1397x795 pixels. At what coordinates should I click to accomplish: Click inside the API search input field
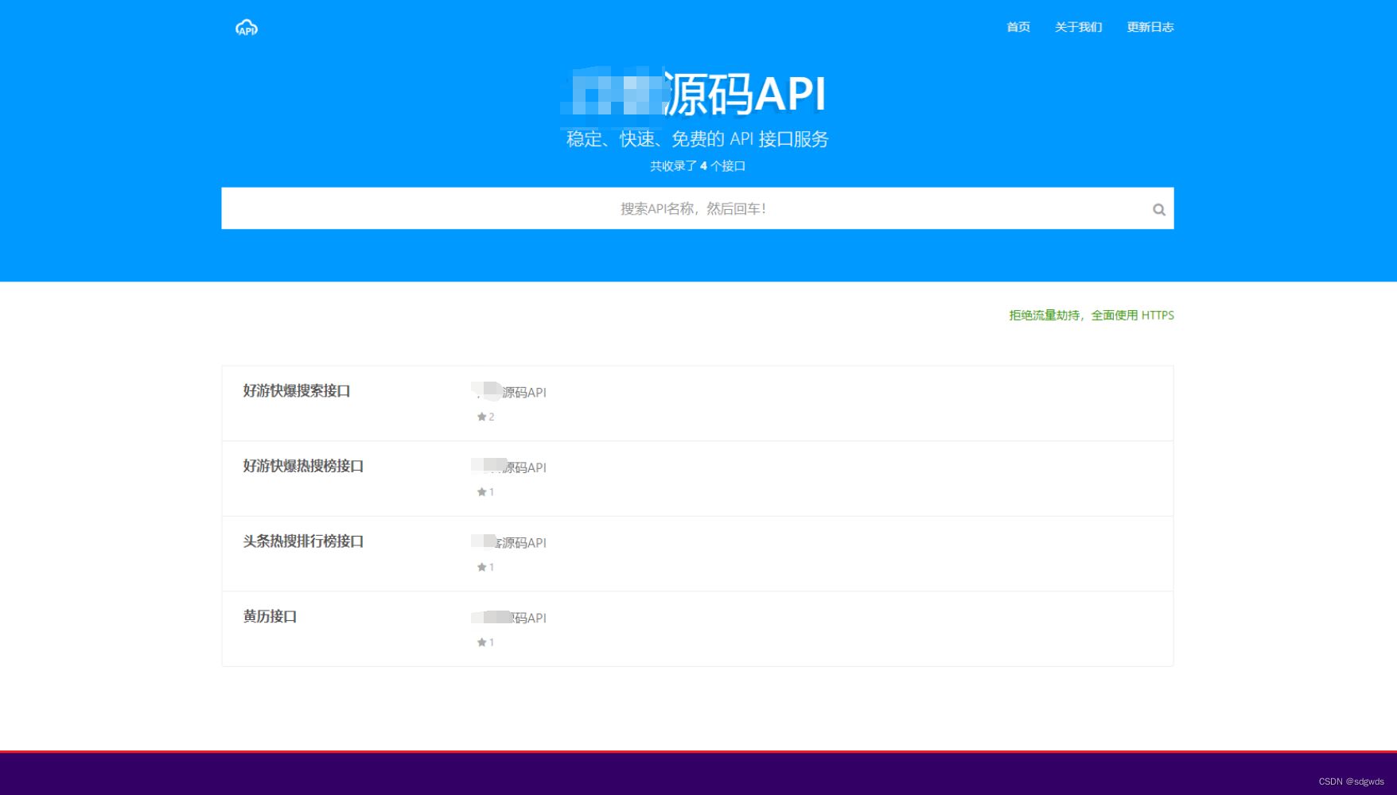(x=697, y=208)
